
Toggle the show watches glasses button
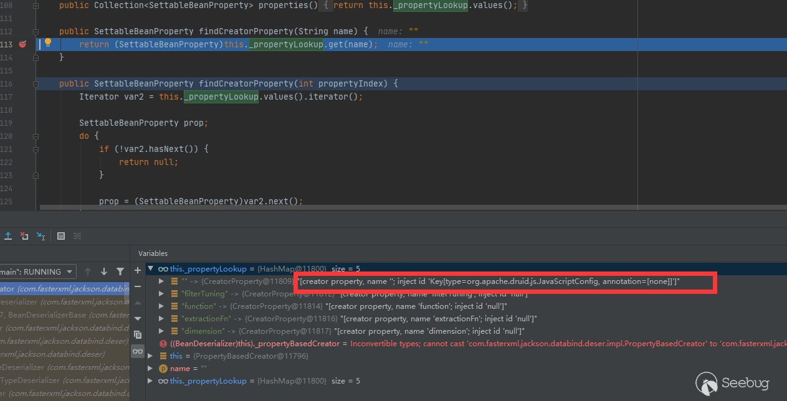pyautogui.click(x=138, y=352)
